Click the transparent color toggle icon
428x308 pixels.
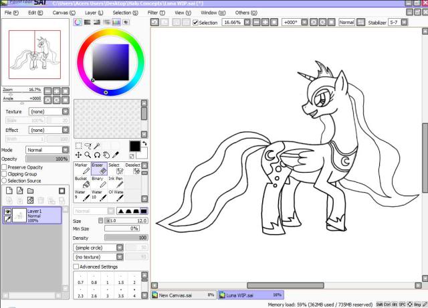(x=132, y=156)
